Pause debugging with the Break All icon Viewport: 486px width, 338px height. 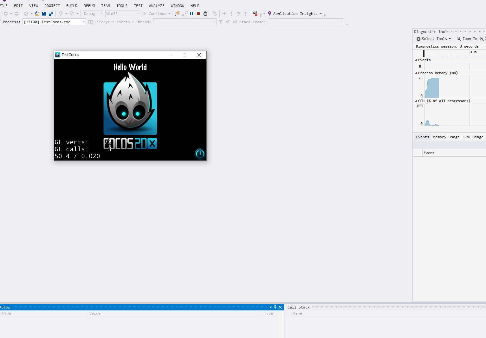point(191,14)
